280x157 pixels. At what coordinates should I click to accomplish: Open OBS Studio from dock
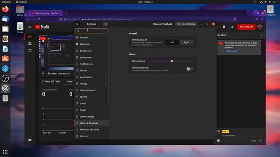5,78
